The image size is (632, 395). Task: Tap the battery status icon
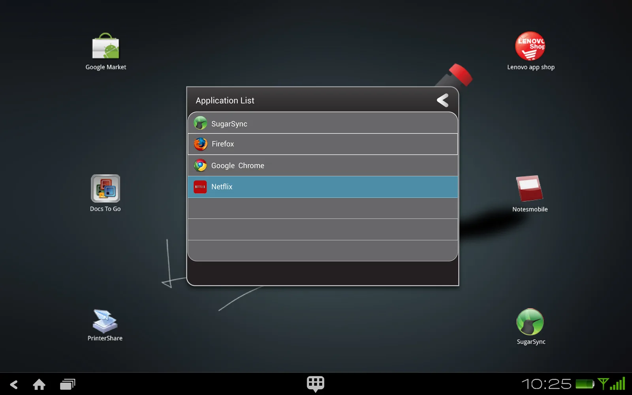pos(585,384)
